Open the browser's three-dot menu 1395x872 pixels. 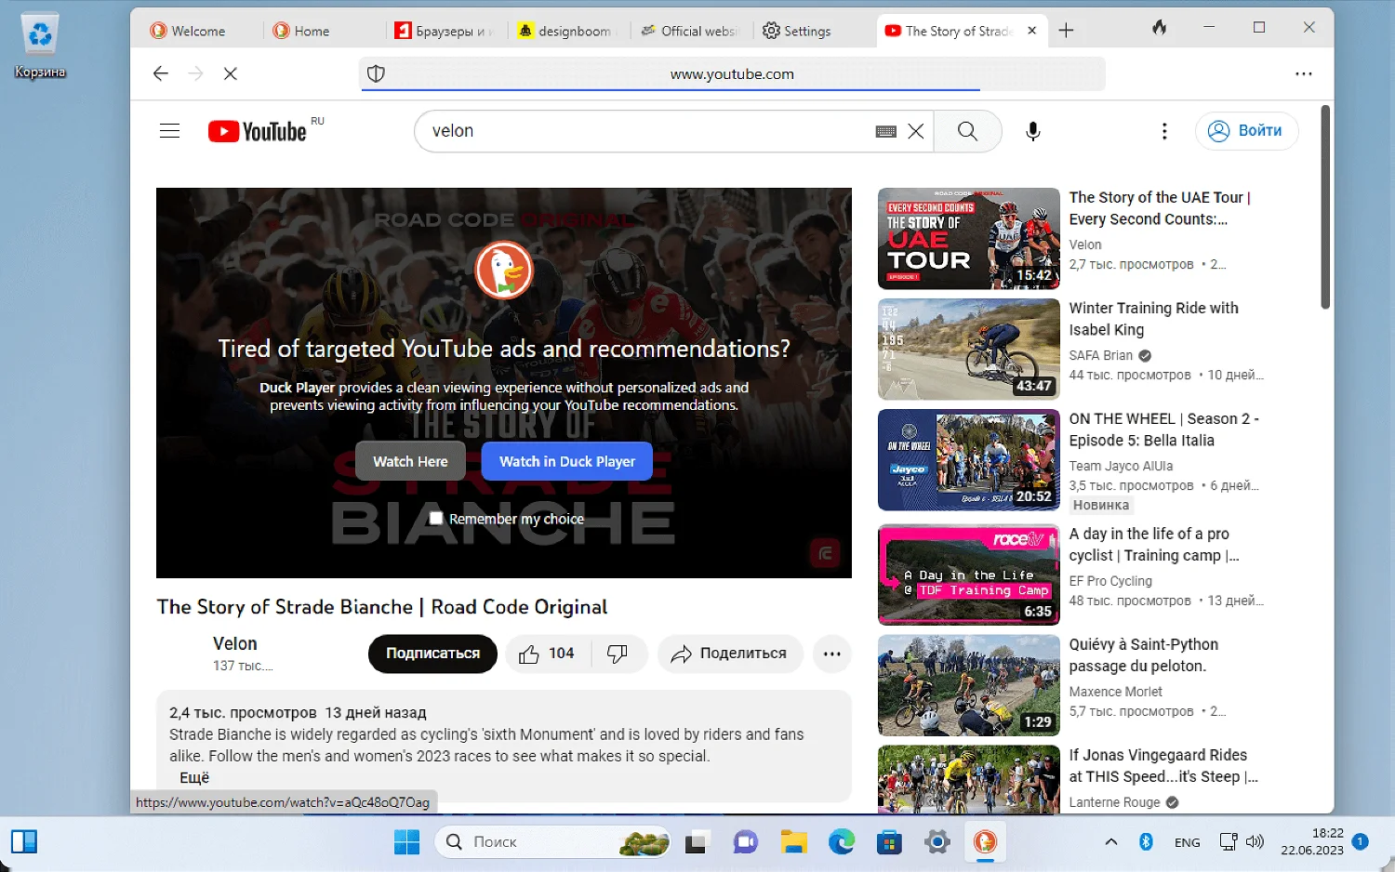coord(1303,73)
